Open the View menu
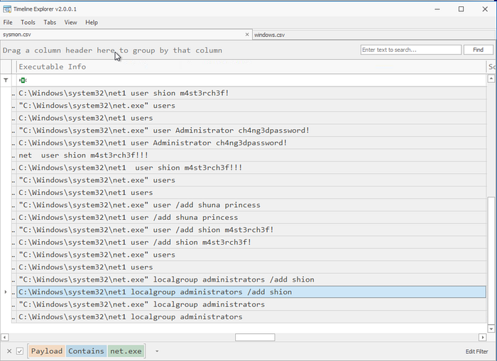 coord(70,23)
